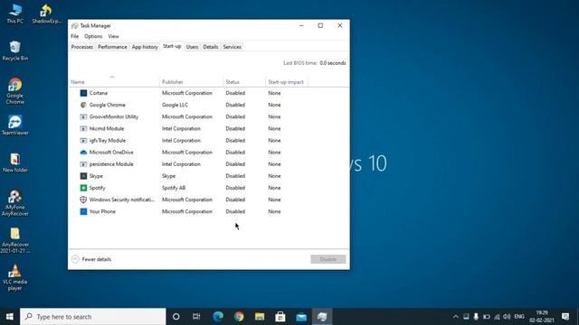Open the File menu

pos(74,36)
